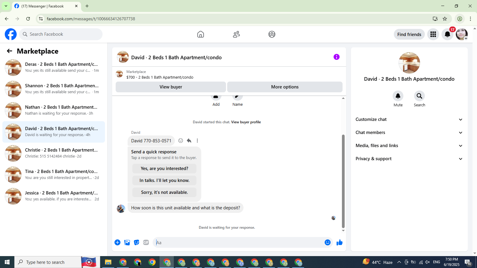This screenshot has width=477, height=268.
Task: Click the View buyer button
Action: [171, 87]
